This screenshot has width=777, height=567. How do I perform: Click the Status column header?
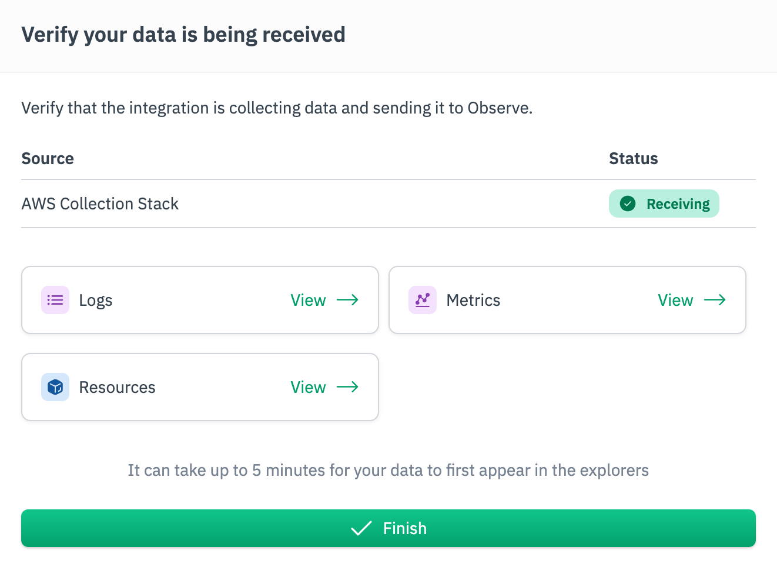[633, 158]
